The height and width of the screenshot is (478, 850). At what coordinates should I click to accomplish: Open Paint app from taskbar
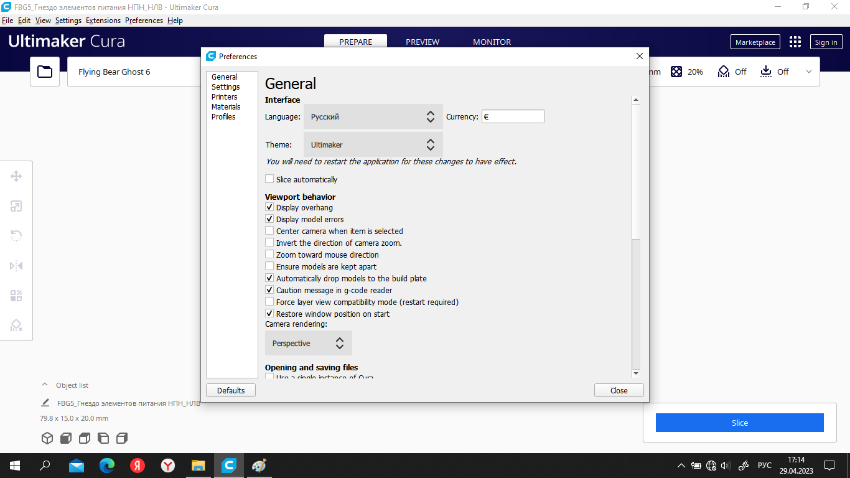[x=259, y=465]
